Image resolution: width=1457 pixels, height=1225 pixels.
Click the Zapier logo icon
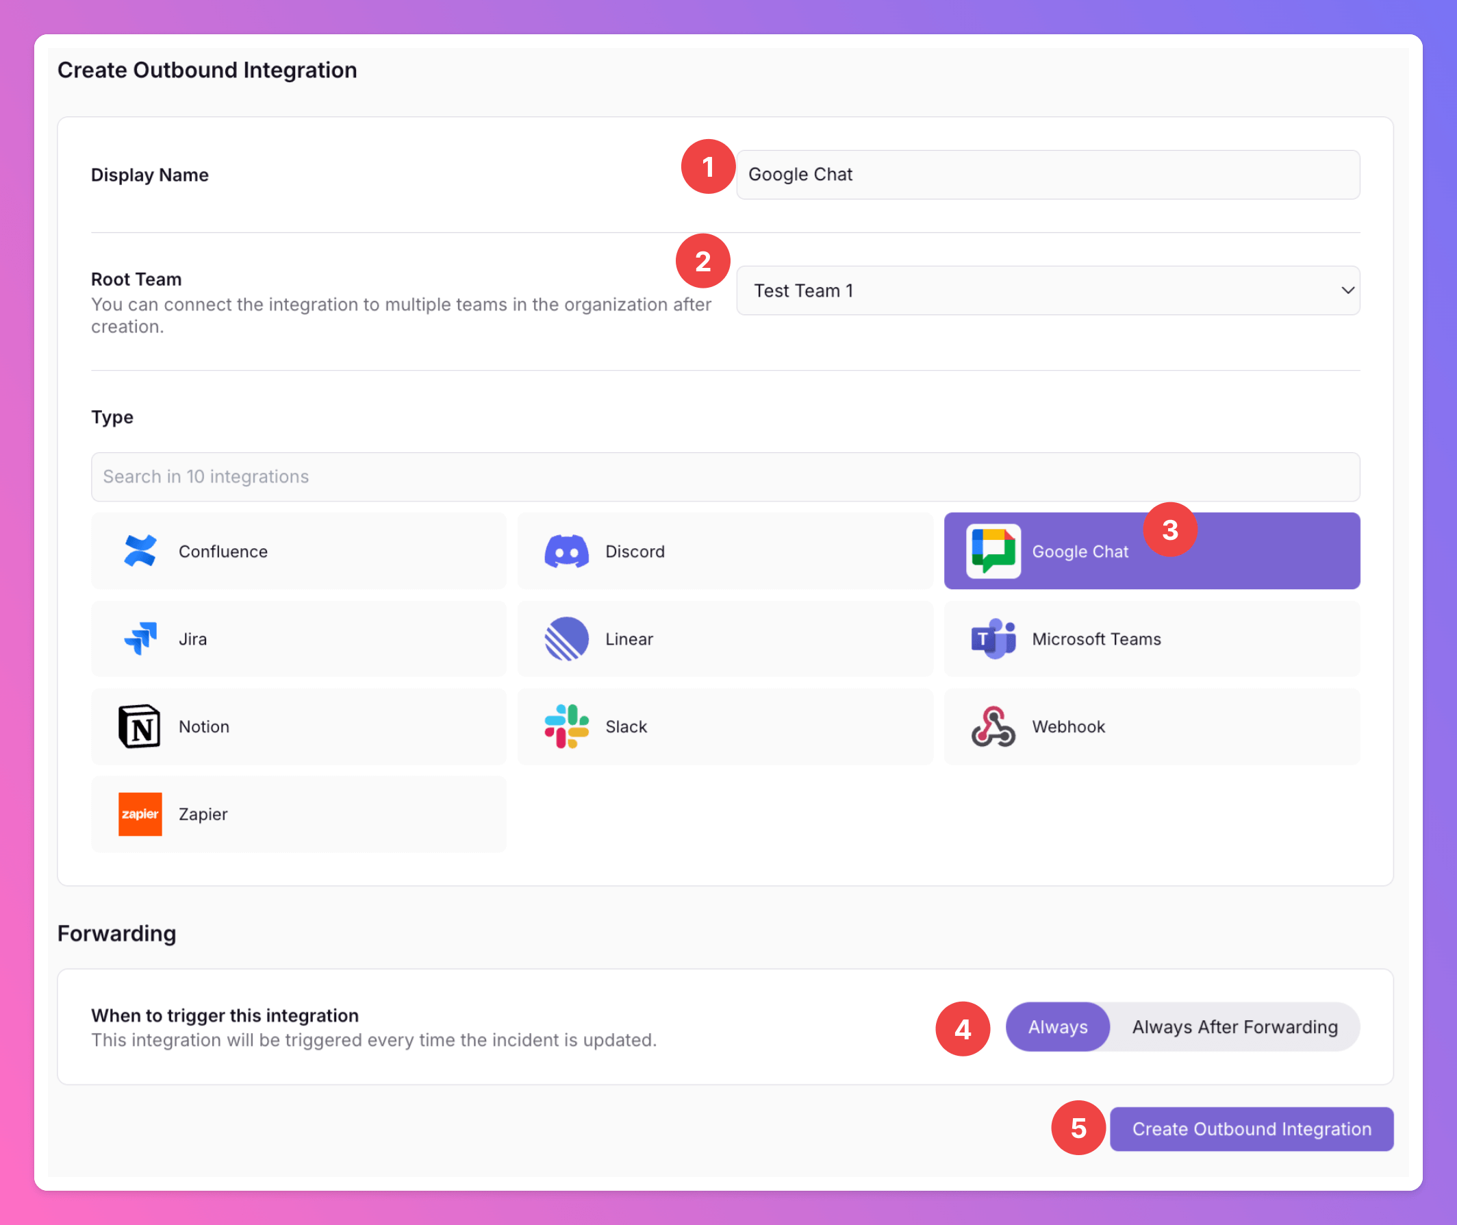click(x=140, y=814)
